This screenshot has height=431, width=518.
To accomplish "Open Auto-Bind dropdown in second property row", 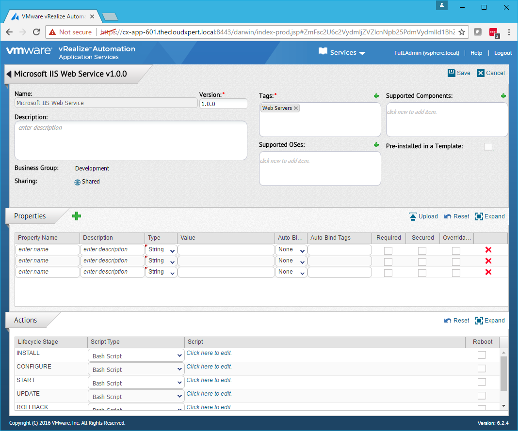I will [291, 261].
